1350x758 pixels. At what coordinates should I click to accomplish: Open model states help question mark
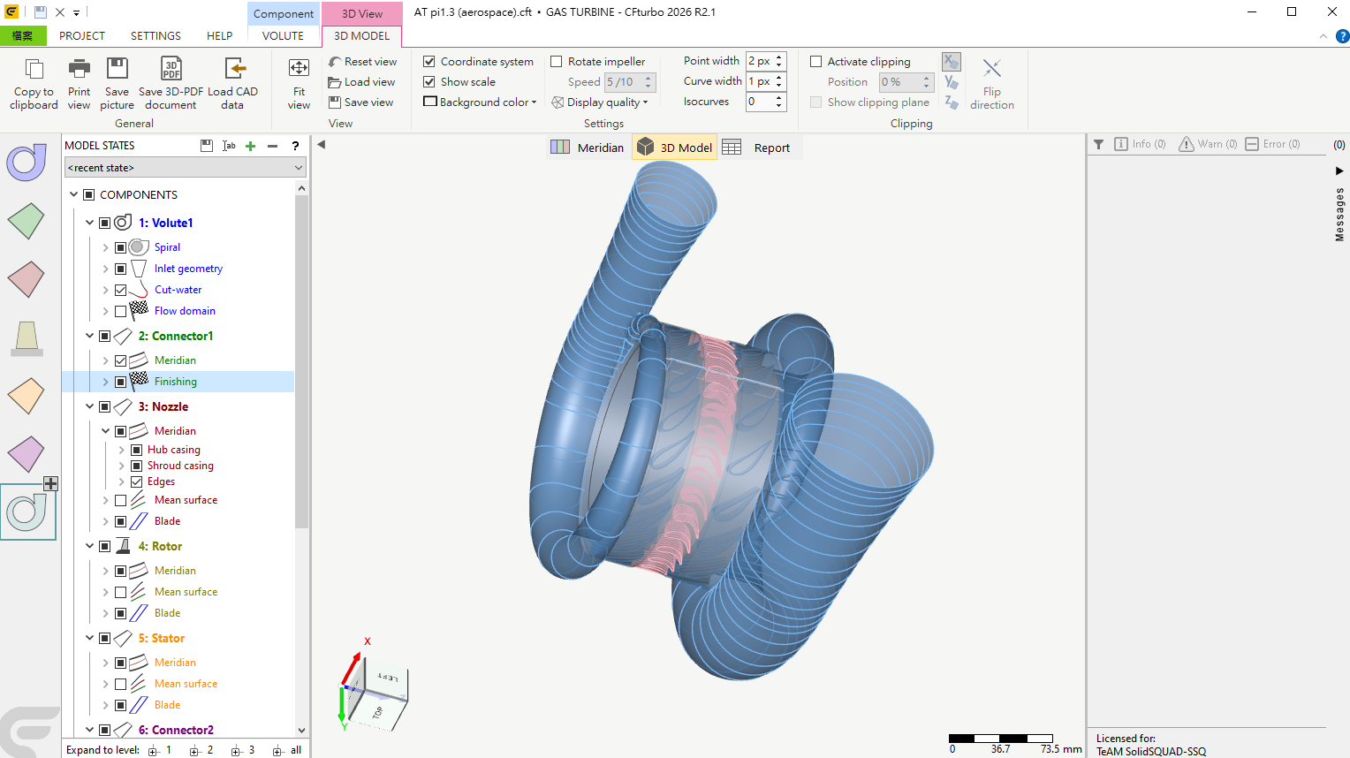coord(295,146)
